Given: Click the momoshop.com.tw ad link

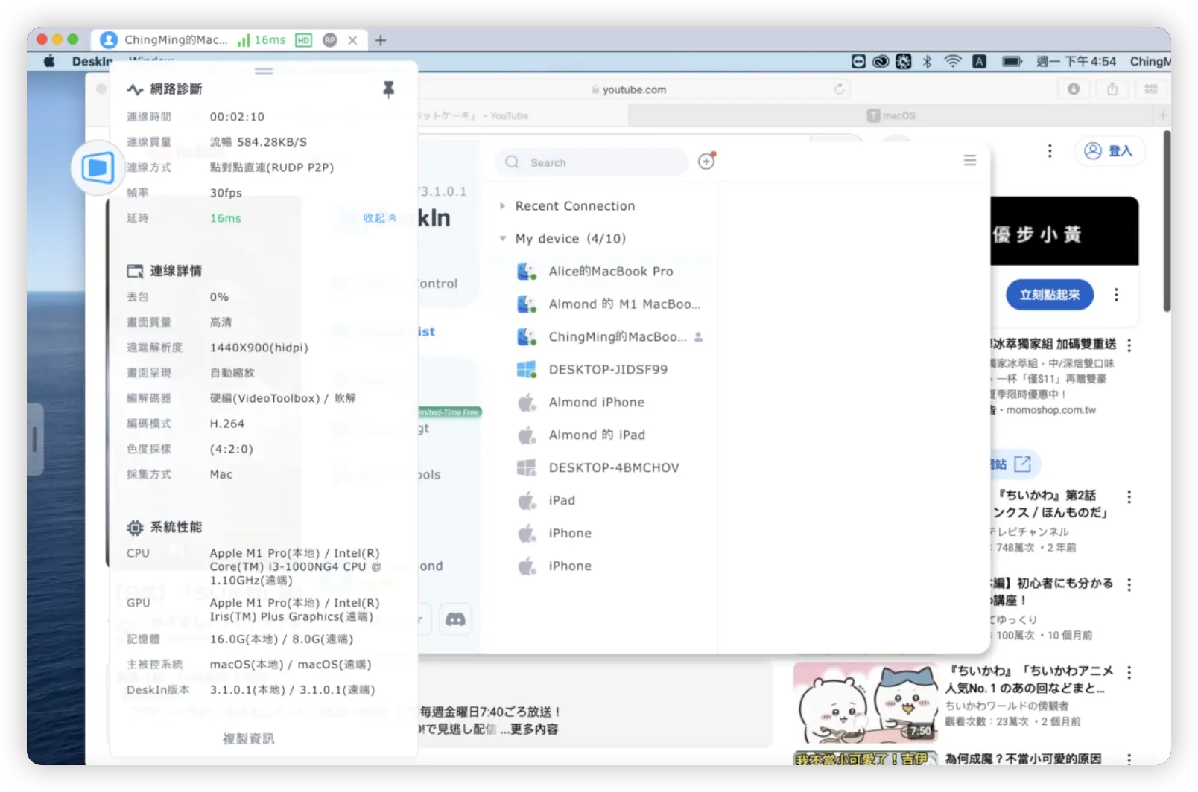Looking at the screenshot, I should pyautogui.click(x=1050, y=410).
